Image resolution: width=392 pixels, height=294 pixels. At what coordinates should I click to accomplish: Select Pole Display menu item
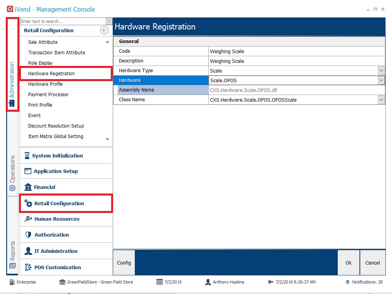point(41,63)
